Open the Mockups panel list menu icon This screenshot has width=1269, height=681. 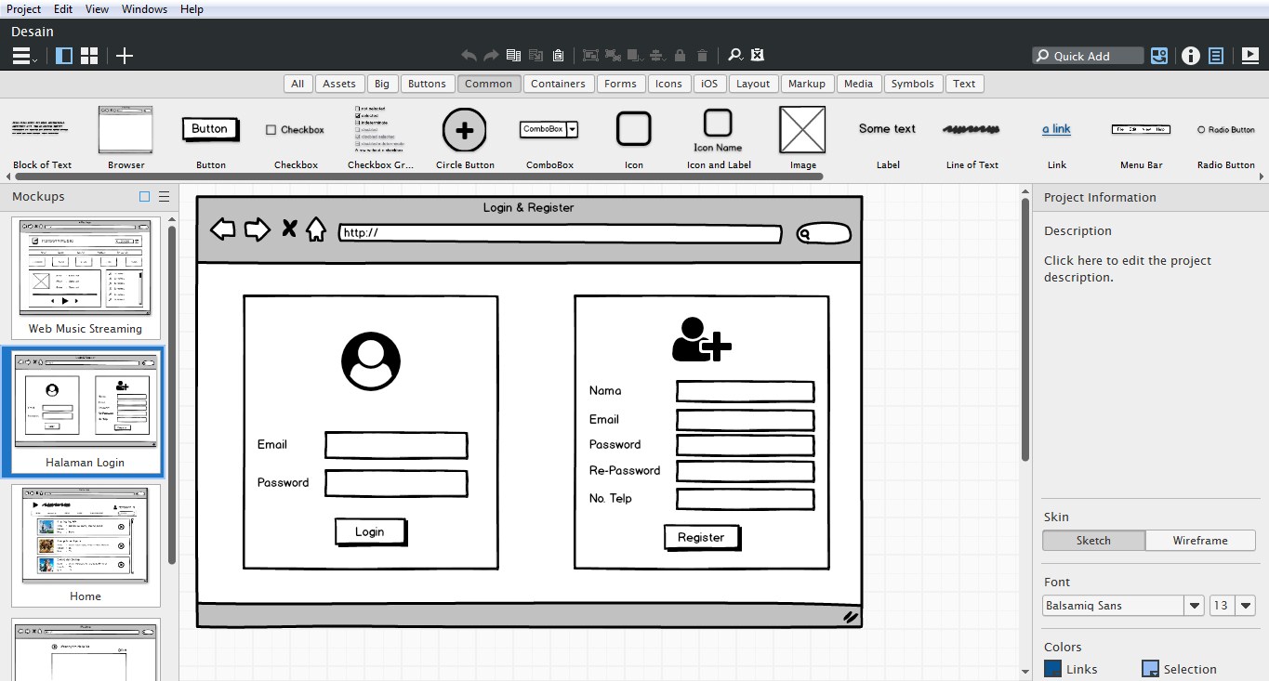tap(164, 197)
